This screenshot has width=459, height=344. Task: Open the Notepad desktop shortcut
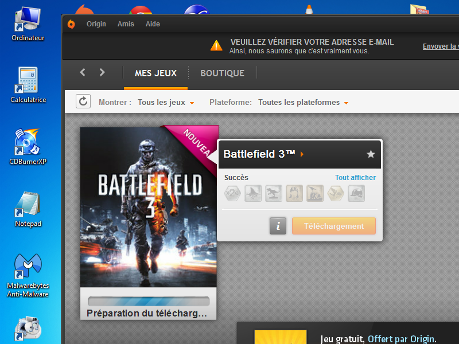(28, 209)
